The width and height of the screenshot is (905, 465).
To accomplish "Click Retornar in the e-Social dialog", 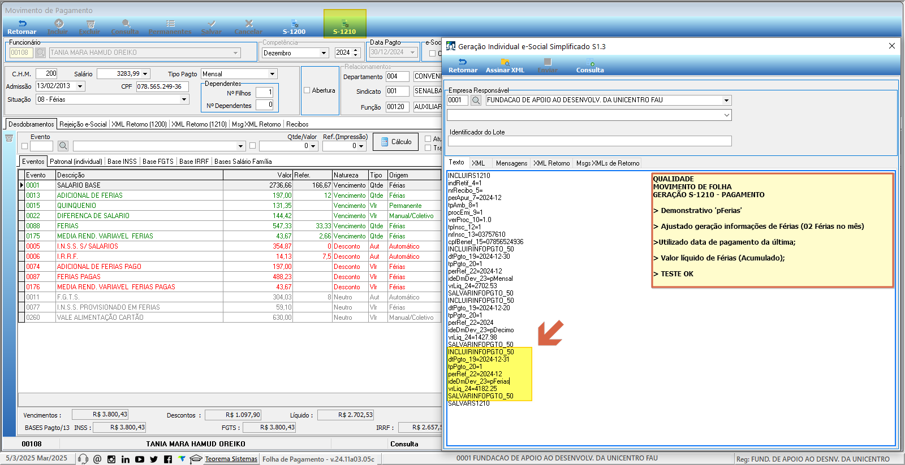I will (463, 66).
